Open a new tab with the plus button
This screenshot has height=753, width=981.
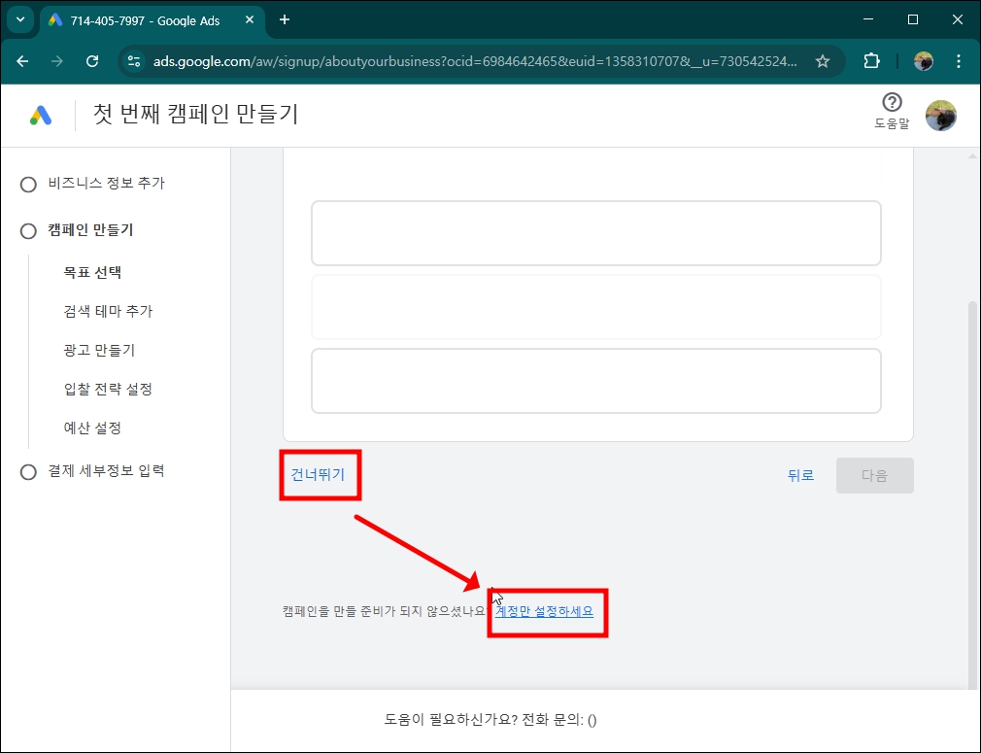click(282, 19)
